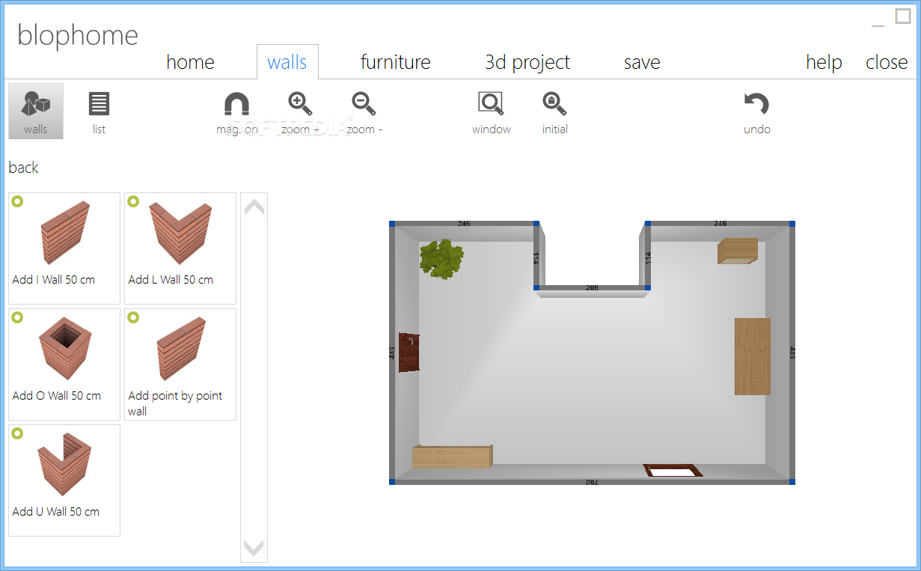Open the save tab
Screen dimensions: 921x571
(642, 62)
